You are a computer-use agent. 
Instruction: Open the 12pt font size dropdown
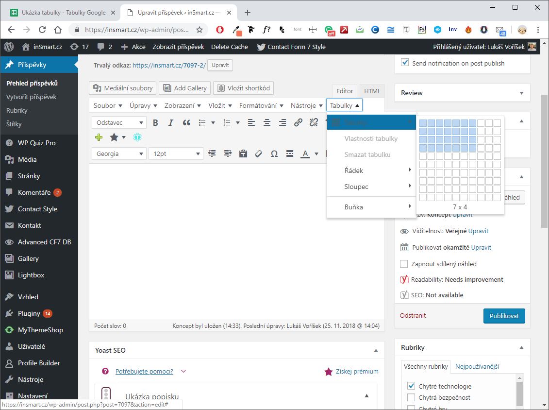(176, 154)
